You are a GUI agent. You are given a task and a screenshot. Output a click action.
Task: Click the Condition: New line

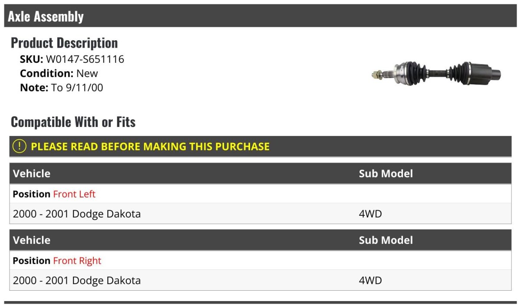(x=59, y=73)
